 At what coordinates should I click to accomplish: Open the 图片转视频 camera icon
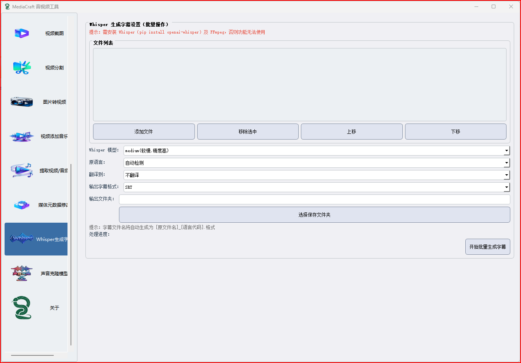[x=22, y=102]
